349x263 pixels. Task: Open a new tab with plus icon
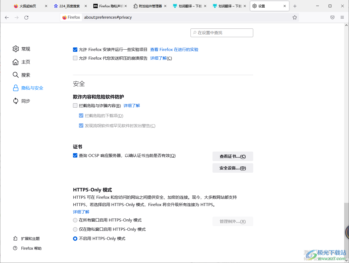coord(295,6)
